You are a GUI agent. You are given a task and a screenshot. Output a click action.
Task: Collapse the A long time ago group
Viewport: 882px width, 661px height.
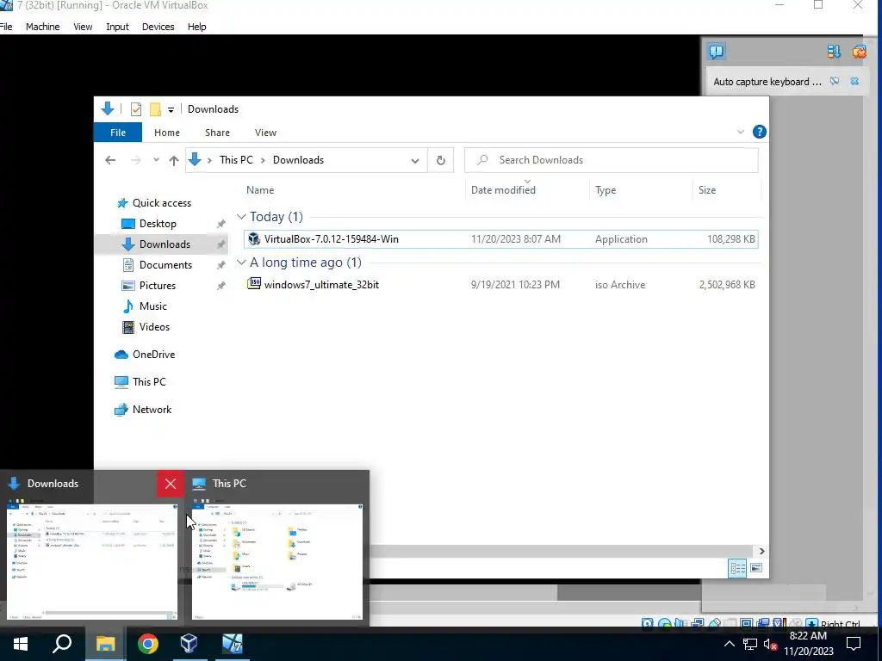(241, 263)
